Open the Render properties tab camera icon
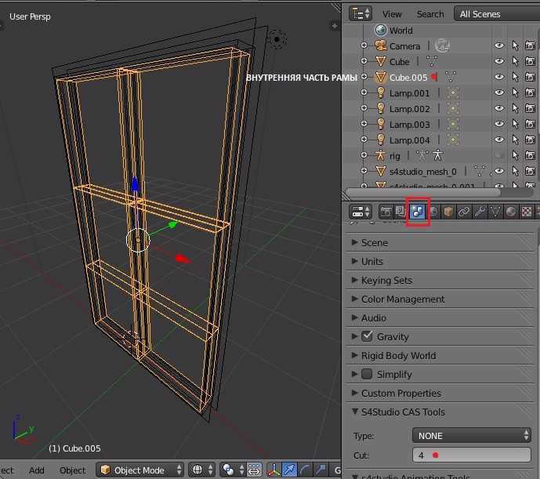The height and width of the screenshot is (479, 540). click(x=386, y=212)
